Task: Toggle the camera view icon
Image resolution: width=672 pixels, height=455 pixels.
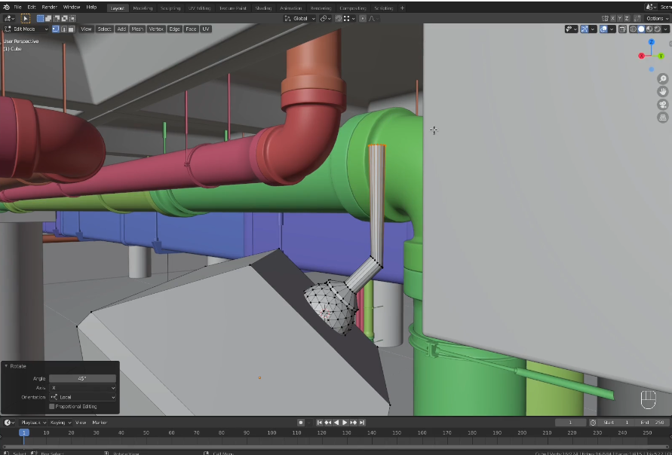Action: [x=662, y=105]
